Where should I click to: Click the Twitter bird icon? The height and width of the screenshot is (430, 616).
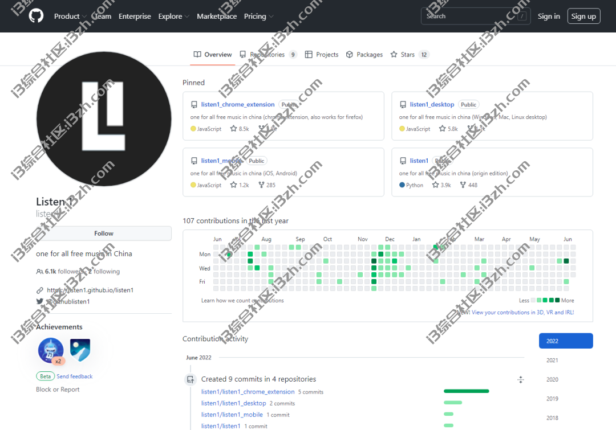pos(40,301)
